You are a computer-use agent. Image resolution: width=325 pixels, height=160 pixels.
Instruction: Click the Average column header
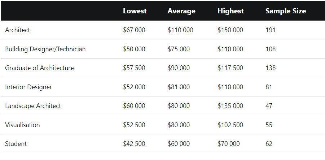pyautogui.click(x=181, y=11)
